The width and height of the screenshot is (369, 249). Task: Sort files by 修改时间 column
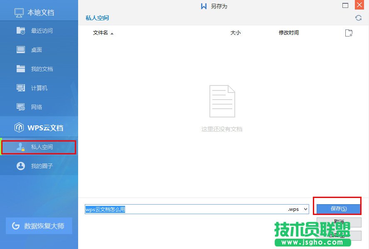(288, 33)
